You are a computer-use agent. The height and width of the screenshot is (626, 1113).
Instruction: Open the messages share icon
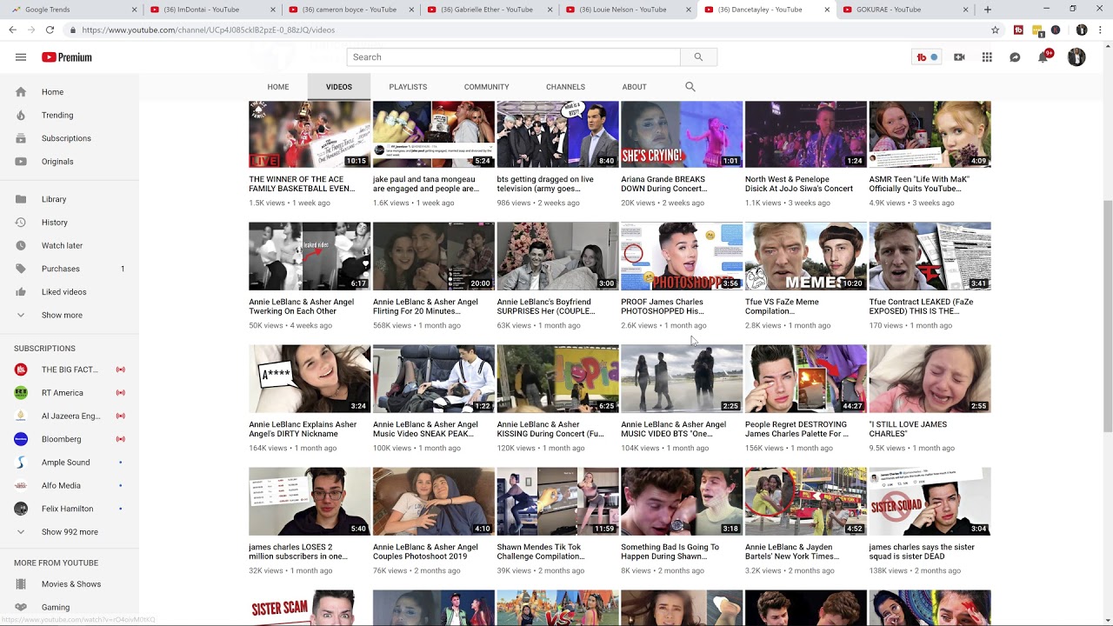point(1015,57)
